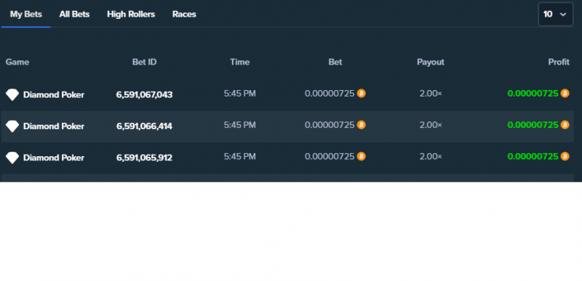Click bitcoin icon in Bet column, row 6,591,066,414
This screenshot has width=582, height=281.
click(x=361, y=125)
